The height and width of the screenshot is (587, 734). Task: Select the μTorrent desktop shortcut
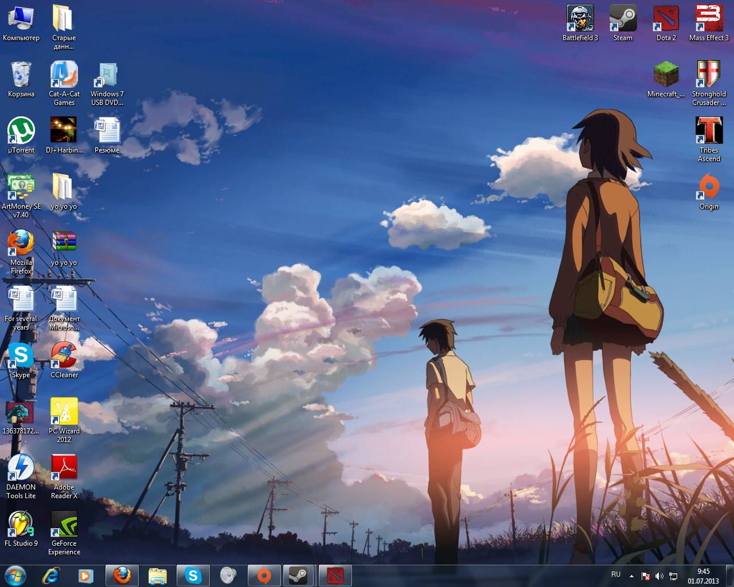coord(21,136)
